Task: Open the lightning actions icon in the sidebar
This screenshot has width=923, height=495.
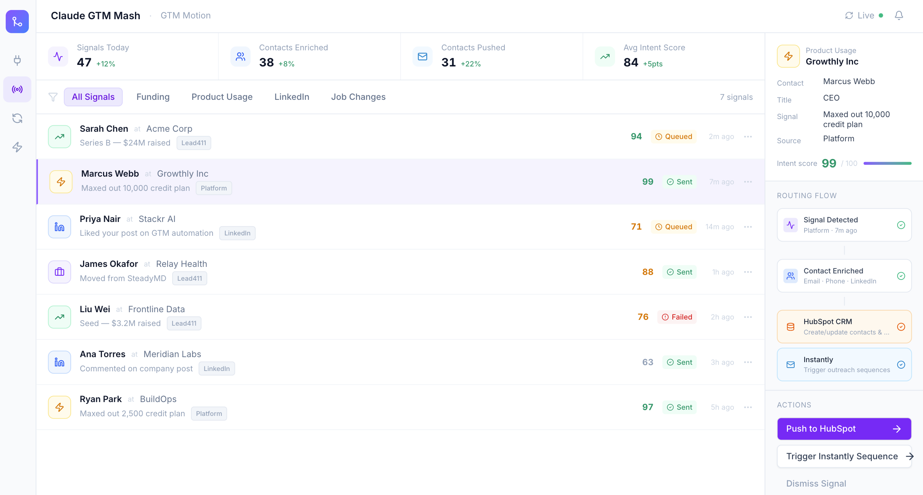Action: tap(17, 147)
